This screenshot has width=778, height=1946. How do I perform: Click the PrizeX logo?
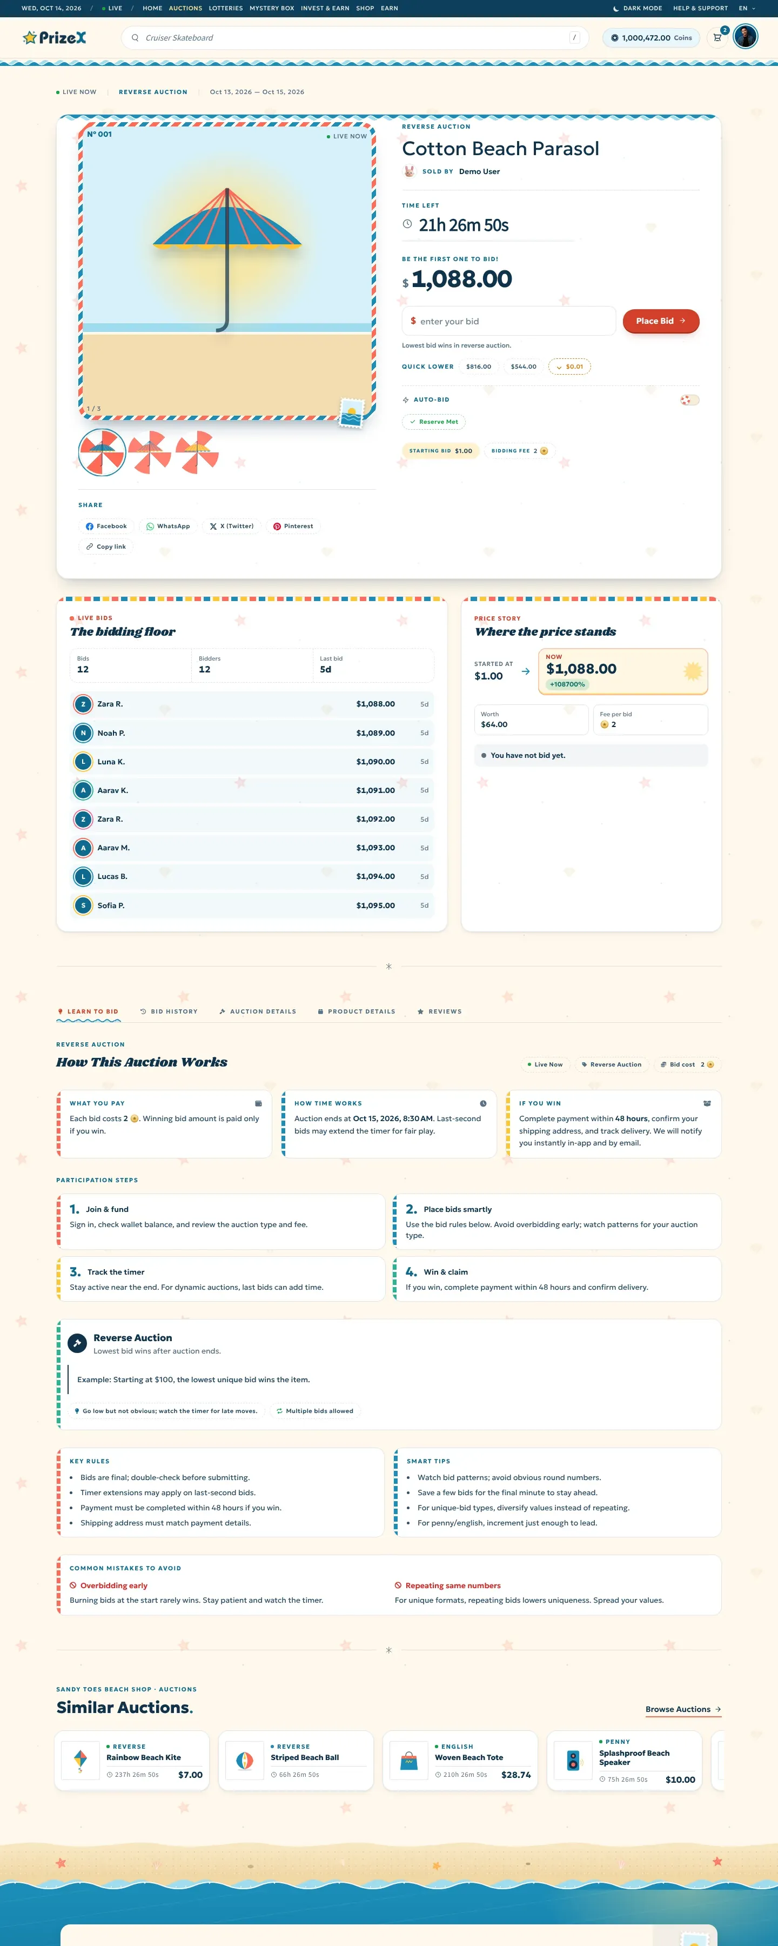[55, 37]
